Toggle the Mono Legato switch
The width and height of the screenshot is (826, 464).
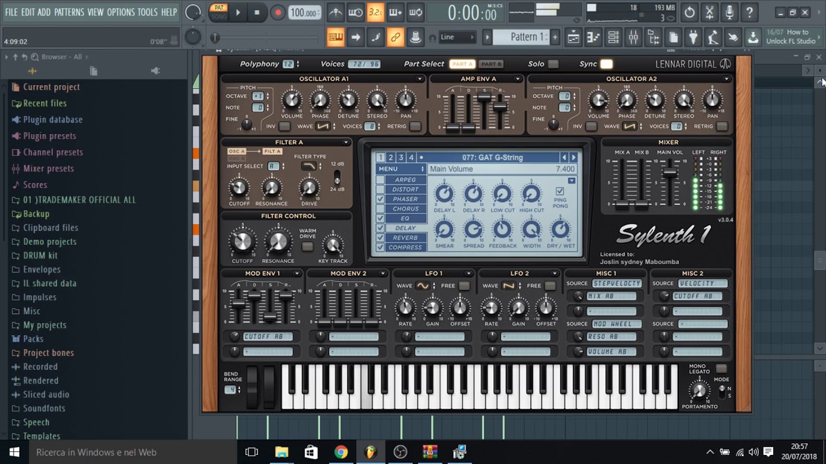(721, 369)
